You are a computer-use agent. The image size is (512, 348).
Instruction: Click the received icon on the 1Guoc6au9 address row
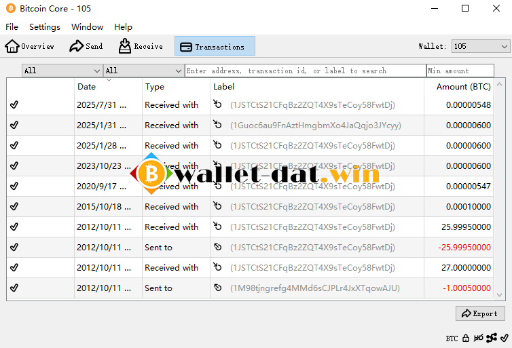coord(217,124)
